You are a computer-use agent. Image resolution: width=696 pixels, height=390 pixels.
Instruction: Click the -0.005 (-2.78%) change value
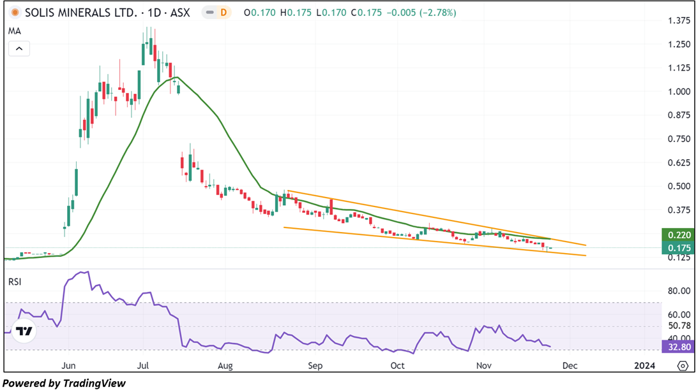coord(421,13)
